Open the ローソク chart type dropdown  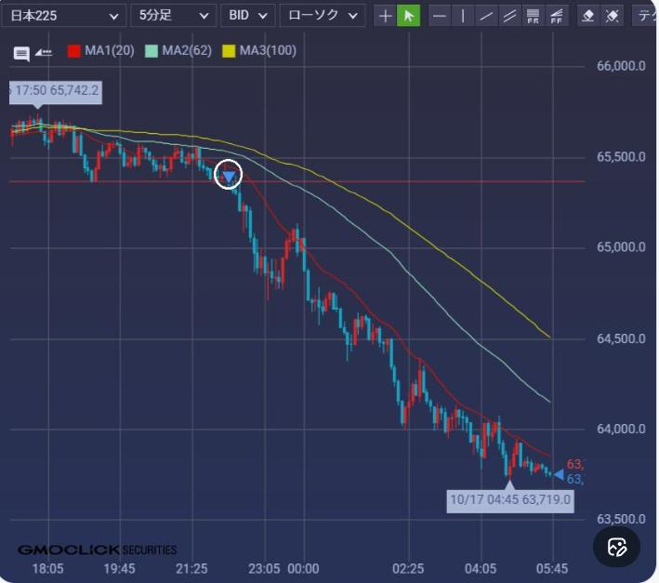(323, 16)
